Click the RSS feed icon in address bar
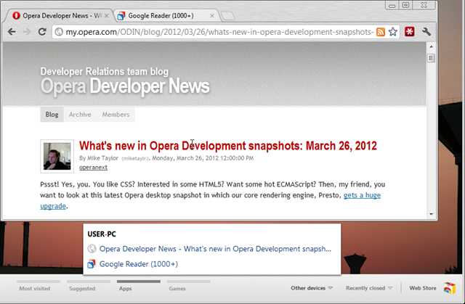The width and height of the screenshot is (465, 304). point(381,32)
